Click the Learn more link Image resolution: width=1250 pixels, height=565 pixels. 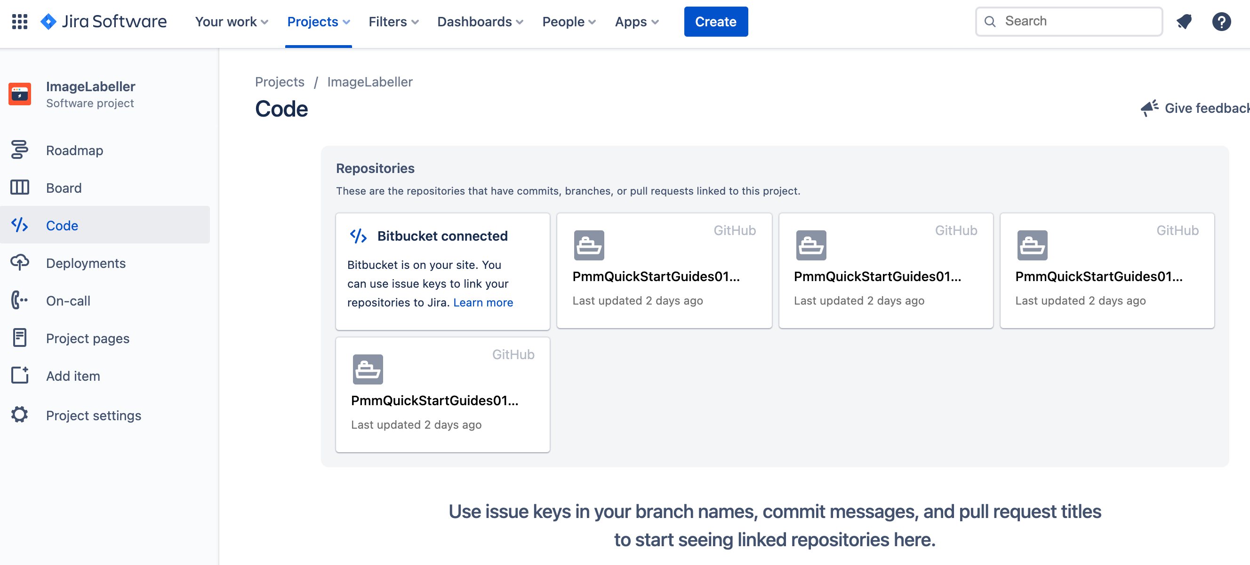(484, 302)
